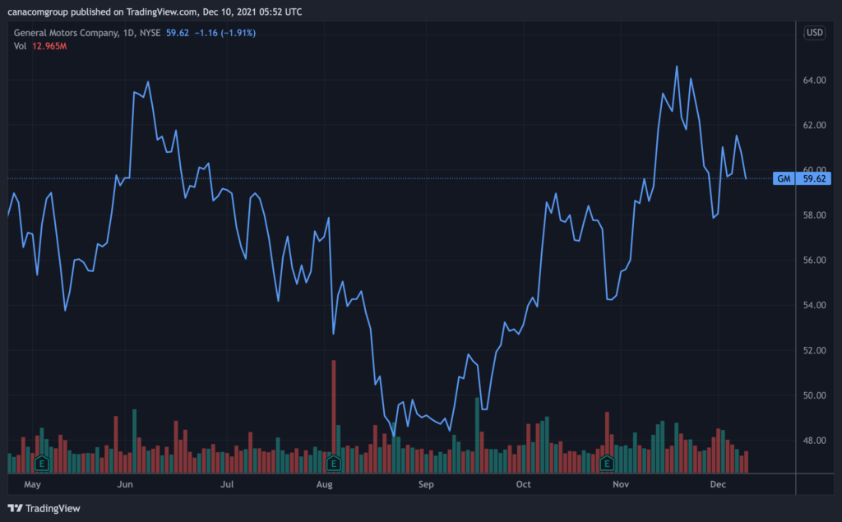Viewport: 842px width, 522px height.
Task: Click the 59.62 price in the chart legend
Action: coord(178,33)
